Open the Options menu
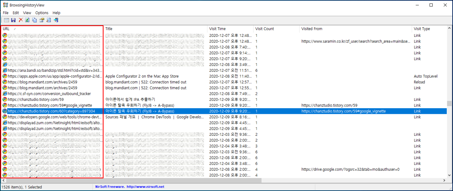Screen dimensions: 453x191 pos(42,13)
